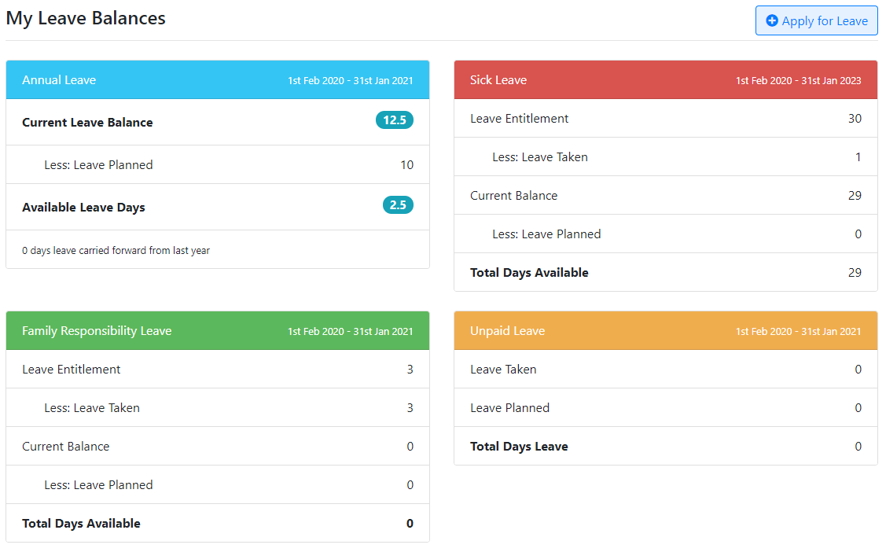The height and width of the screenshot is (552, 886).
Task: Open the Apply for Leave button
Action: 816,20
